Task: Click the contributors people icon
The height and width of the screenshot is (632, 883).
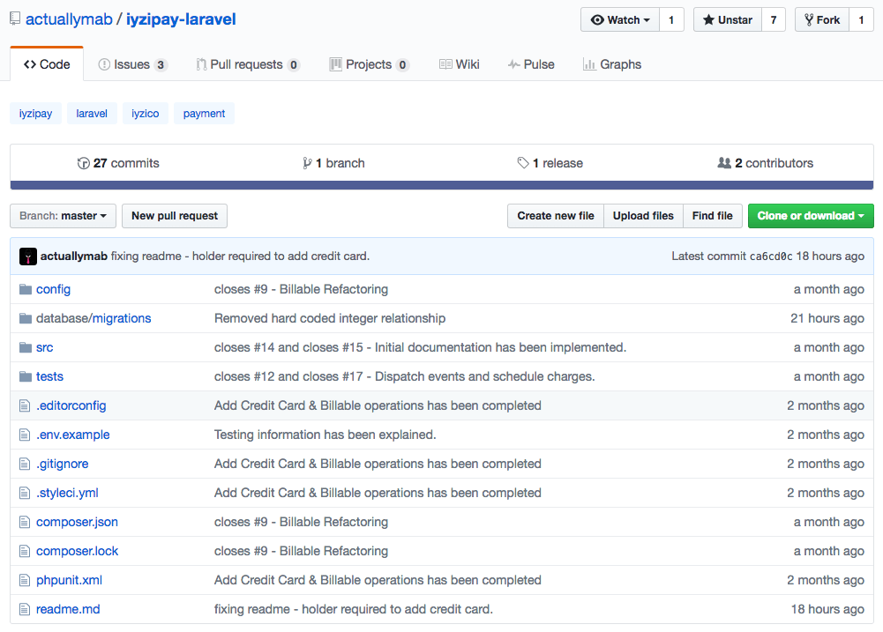Action: [x=724, y=163]
